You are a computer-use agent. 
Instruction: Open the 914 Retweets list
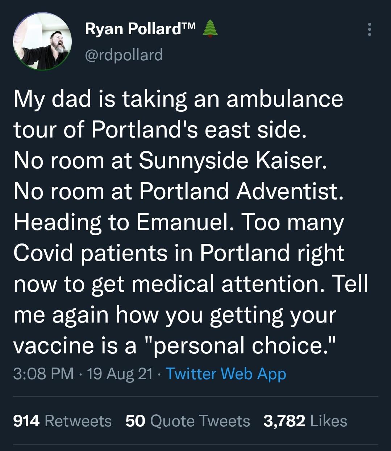point(62,421)
